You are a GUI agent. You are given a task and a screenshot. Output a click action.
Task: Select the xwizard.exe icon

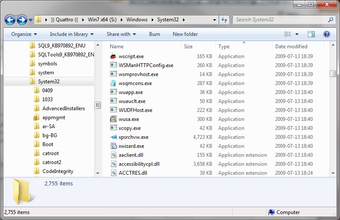pos(114,146)
